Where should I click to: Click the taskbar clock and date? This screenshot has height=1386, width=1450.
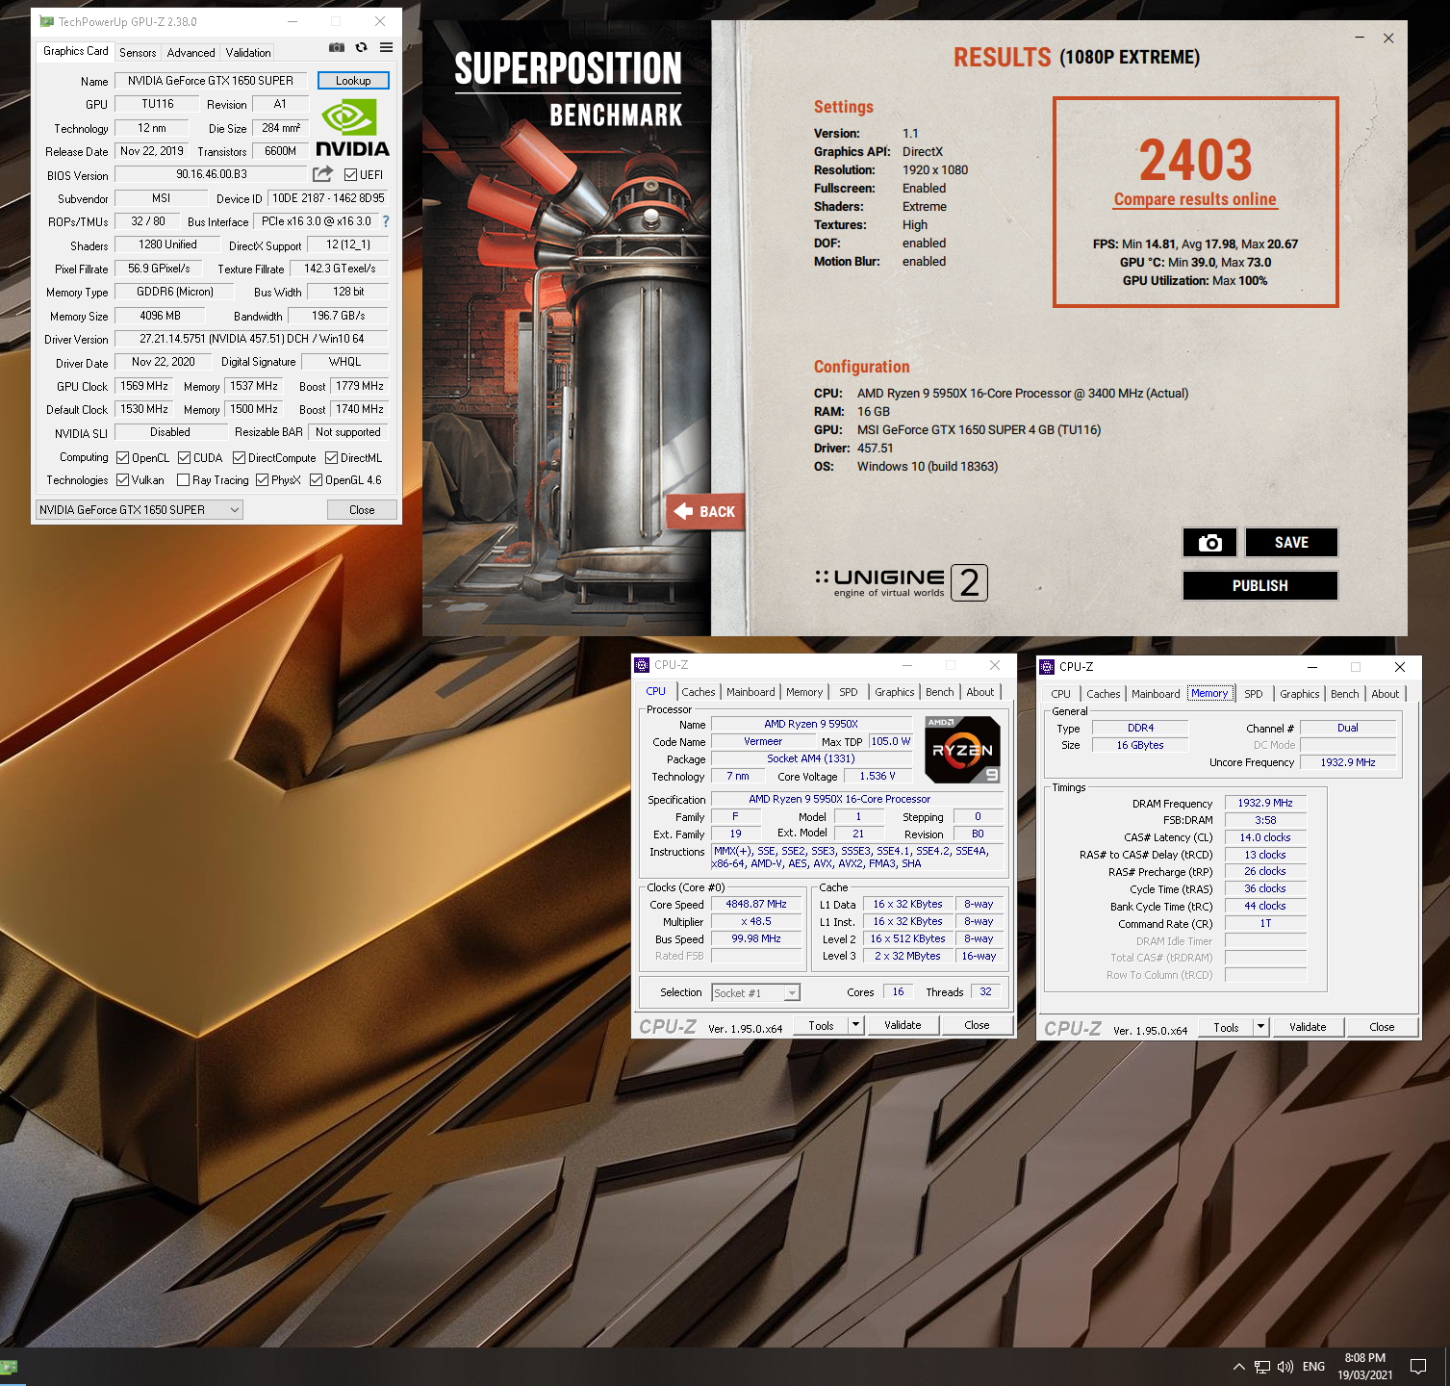1364,1367
